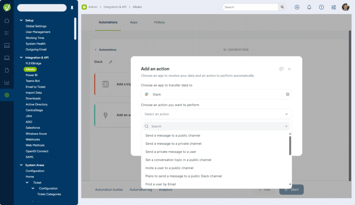This screenshot has width=355, height=205.
Task: Choose Send a private message to a user
Action: (171, 152)
